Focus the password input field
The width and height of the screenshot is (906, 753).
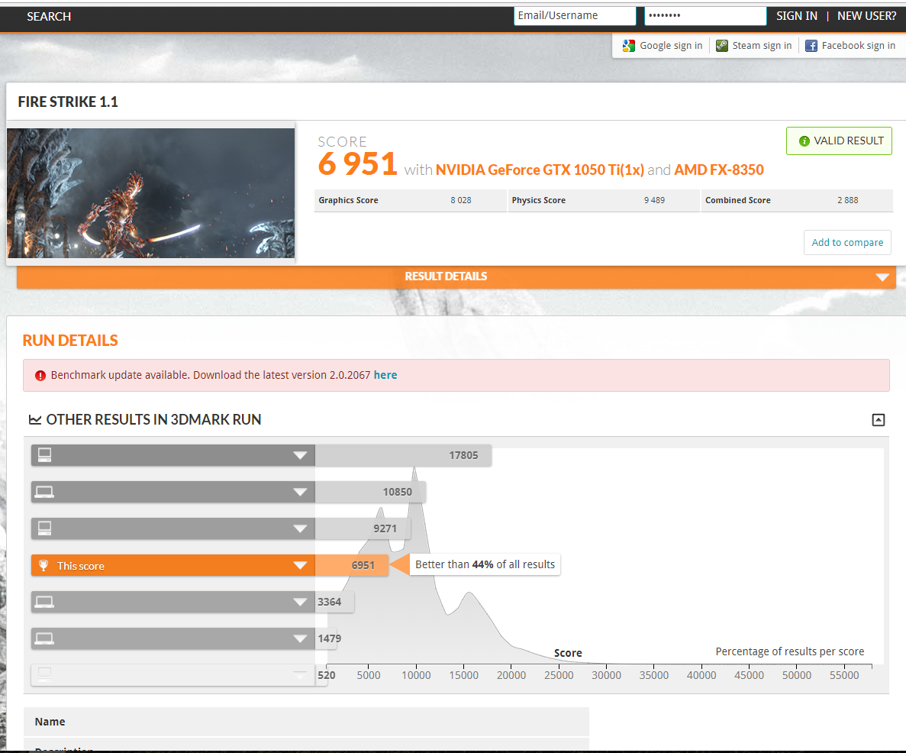[x=705, y=16]
